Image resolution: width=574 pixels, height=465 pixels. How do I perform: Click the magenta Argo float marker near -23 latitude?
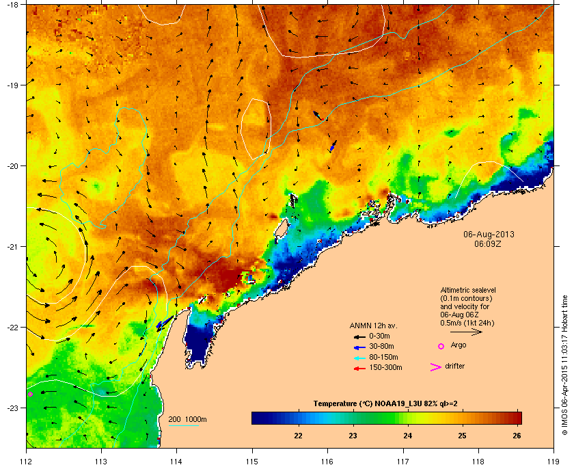point(30,395)
